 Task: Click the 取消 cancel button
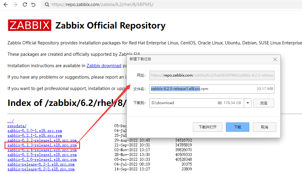(264, 127)
